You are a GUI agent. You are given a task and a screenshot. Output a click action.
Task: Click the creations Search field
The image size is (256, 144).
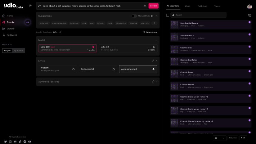(x=198, y=15)
